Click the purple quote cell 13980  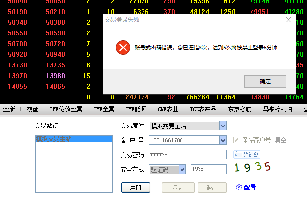pyautogui.click(x=55, y=76)
